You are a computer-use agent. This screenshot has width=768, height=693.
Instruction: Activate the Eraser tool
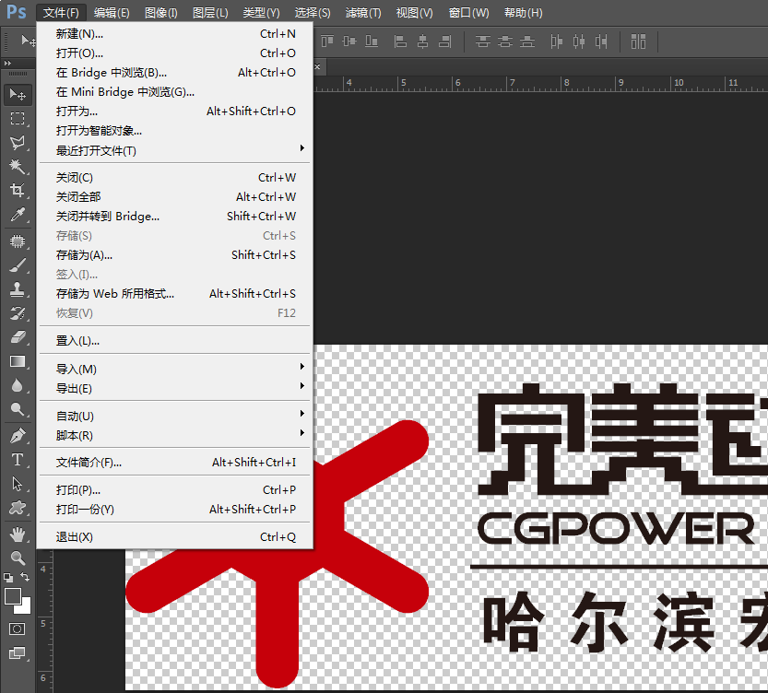[x=17, y=337]
